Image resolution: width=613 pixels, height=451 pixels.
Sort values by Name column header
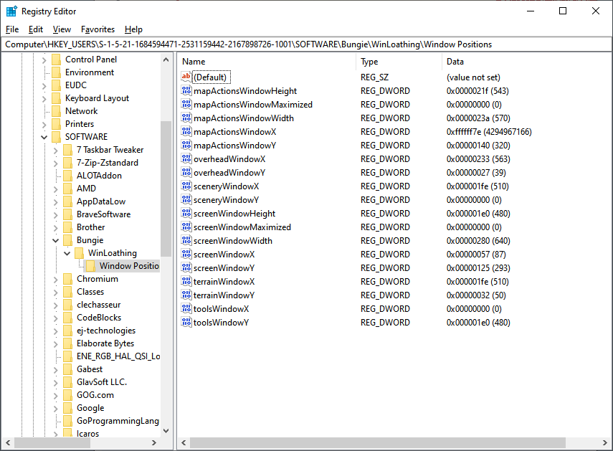[x=267, y=62]
